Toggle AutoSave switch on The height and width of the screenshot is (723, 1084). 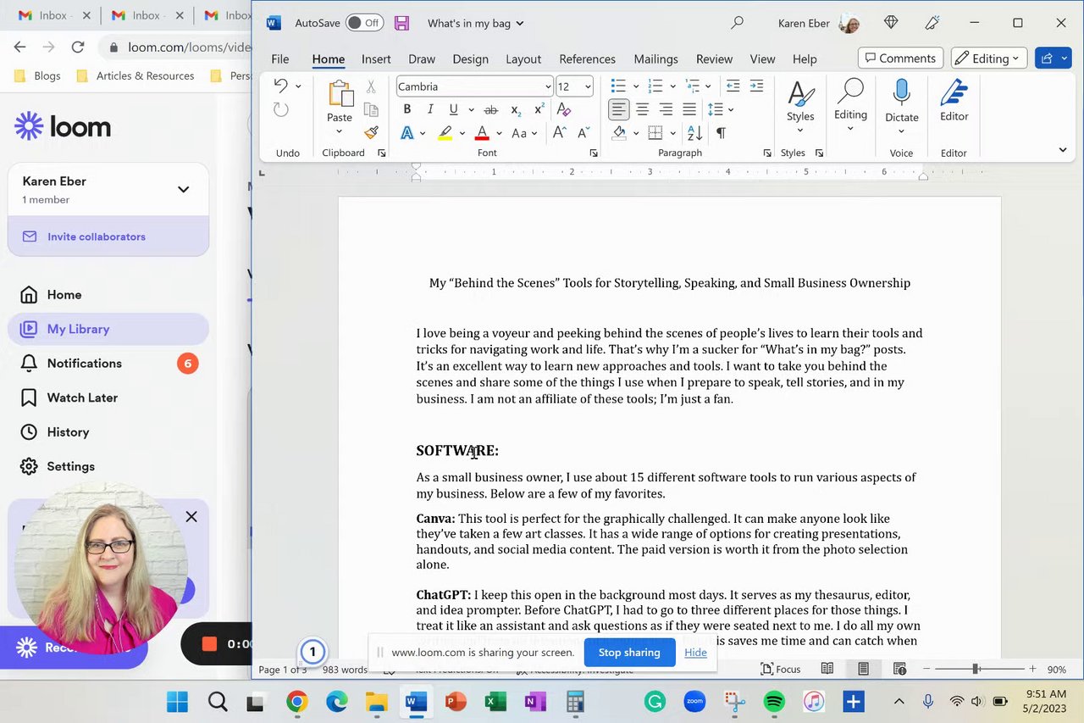[x=364, y=23]
